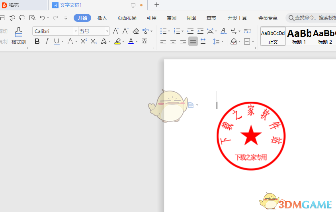This screenshot has height=212, width=336.
Task: Align text left
Action: 163,41
